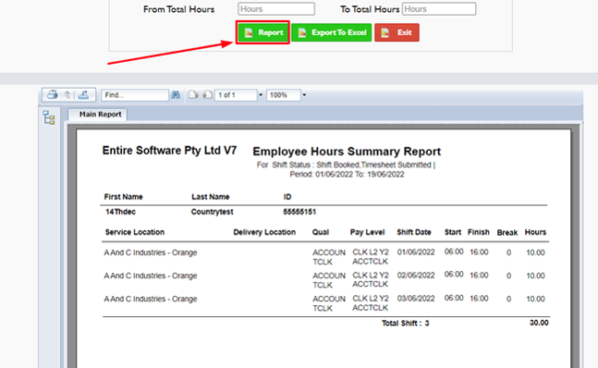Click the 'Start' column header
Viewport: 598px width, 368px height.
pyautogui.click(x=453, y=232)
